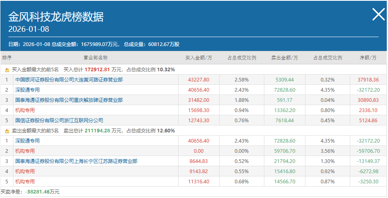Image resolution: width=388 pixels, height=198 pixels.
Task: Select net amount -6272.98 cell
Action: 368,171
